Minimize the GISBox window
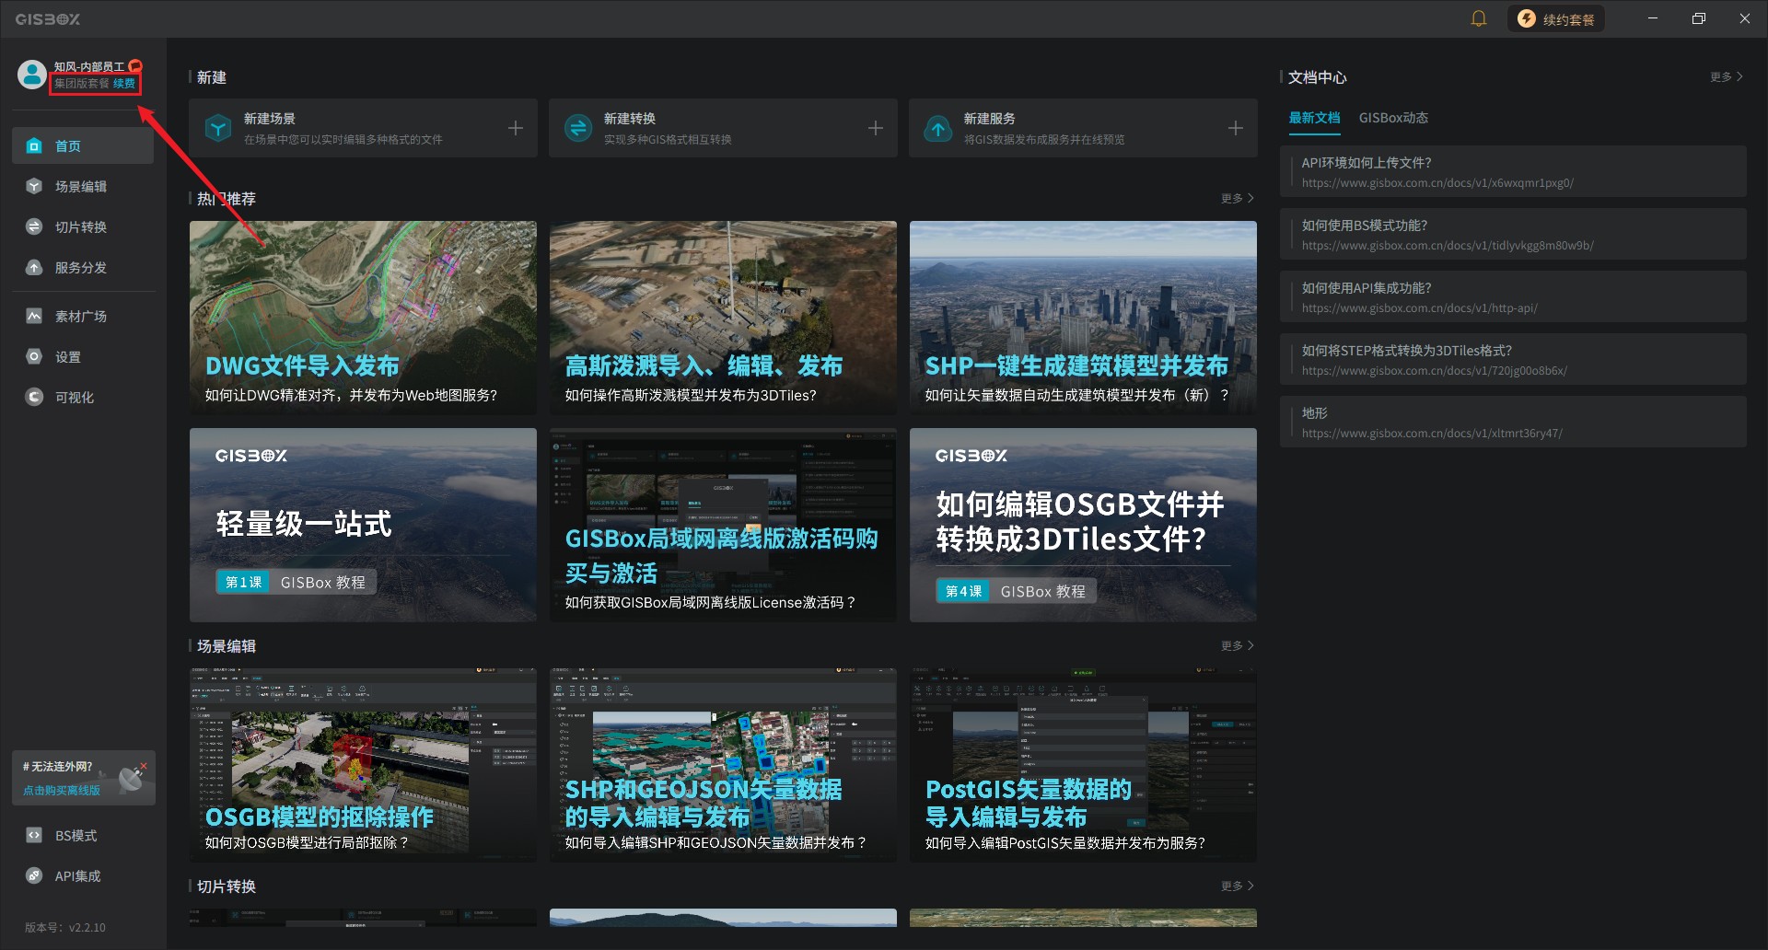Image resolution: width=1768 pixels, height=950 pixels. 1653,18
